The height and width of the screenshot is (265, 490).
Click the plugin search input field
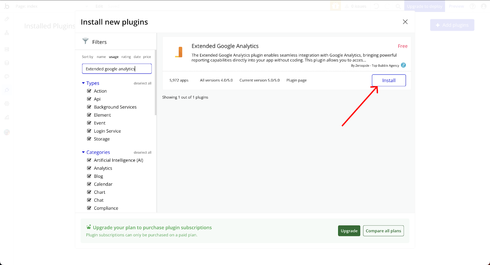[x=117, y=69]
